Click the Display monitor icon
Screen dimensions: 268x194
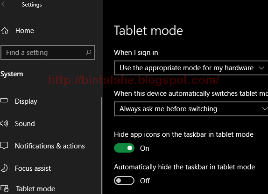coord(4,101)
